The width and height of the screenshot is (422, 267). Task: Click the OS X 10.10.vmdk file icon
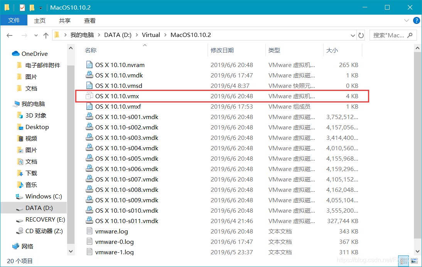pyautogui.click(x=89, y=75)
